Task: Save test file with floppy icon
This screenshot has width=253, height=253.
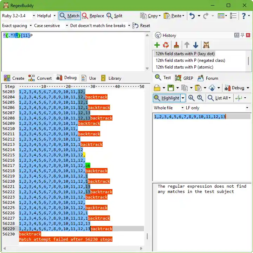Action: point(171,88)
